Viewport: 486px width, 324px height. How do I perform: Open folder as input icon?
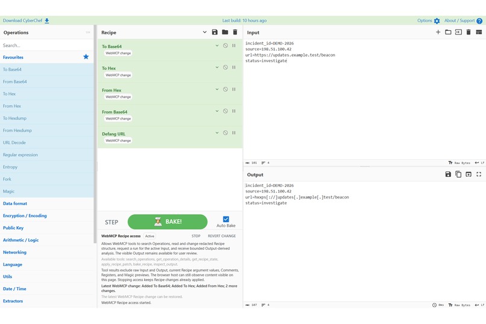click(448, 32)
